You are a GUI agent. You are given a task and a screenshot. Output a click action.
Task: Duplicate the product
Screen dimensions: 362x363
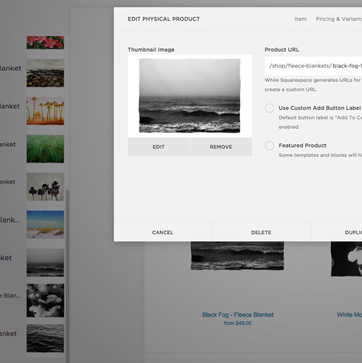click(x=336, y=233)
